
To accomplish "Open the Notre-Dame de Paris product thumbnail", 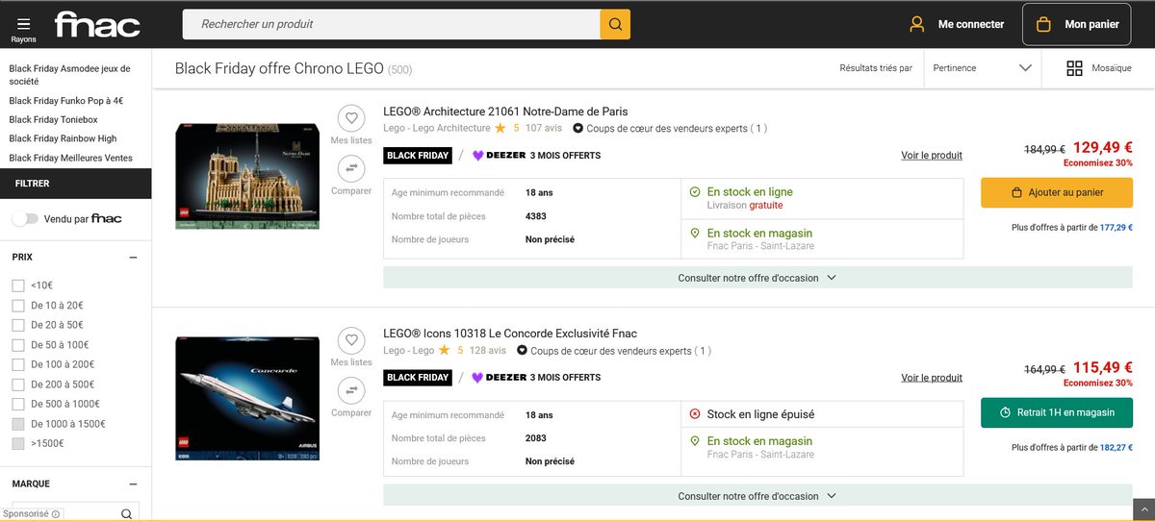I will pyautogui.click(x=247, y=176).
